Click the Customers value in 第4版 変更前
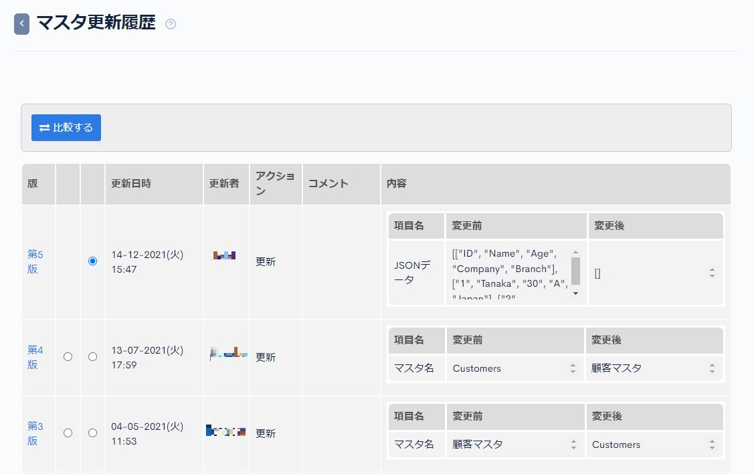 coord(476,369)
